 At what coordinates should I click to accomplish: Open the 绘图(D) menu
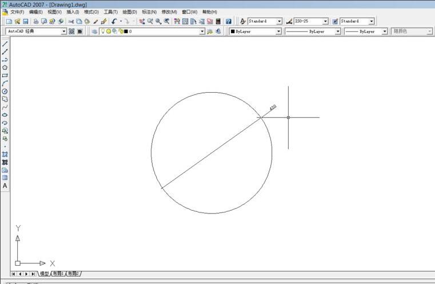[x=129, y=11]
